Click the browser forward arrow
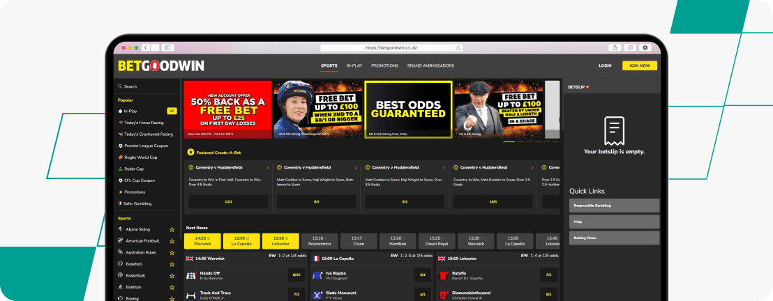 coord(155,48)
